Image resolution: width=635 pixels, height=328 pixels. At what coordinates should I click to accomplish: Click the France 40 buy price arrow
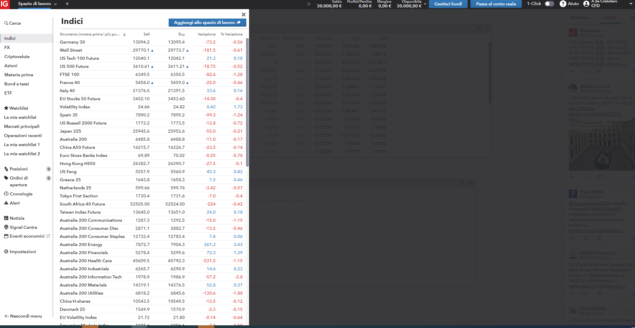pyautogui.click(x=188, y=83)
